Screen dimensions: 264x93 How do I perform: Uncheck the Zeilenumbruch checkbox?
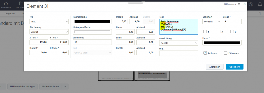click(205, 53)
